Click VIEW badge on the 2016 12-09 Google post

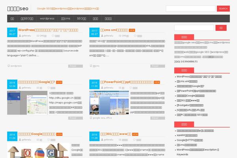(59, 82)
